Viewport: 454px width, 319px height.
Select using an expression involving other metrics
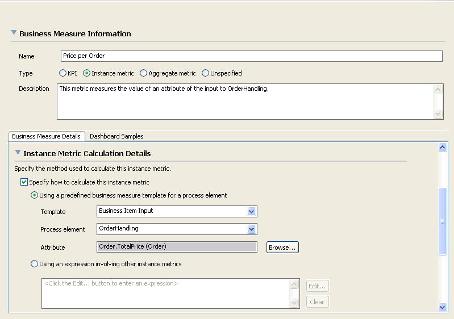tap(34, 264)
